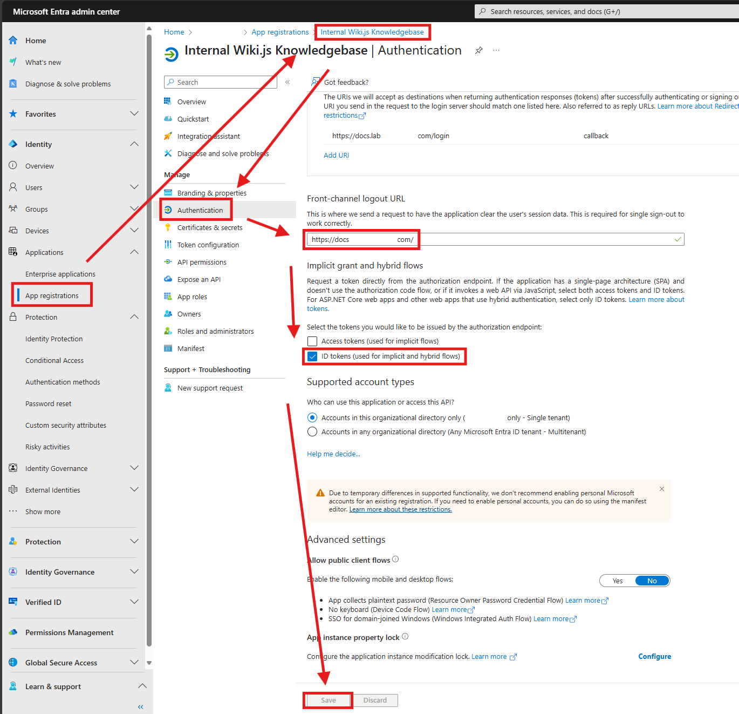Collapse the app menu with double chevron

coord(288,82)
